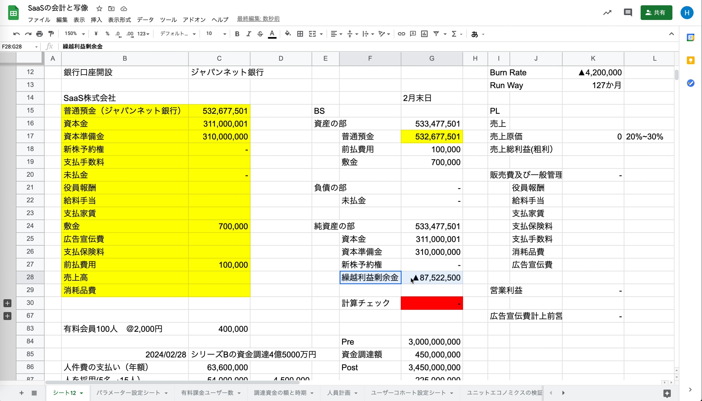Viewport: 702px width, 401px height.
Task: Open the データ menu
Action: [x=145, y=20]
